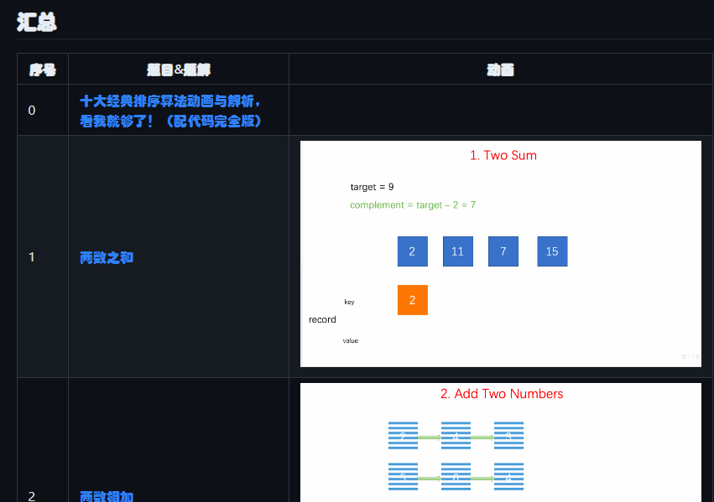Click the "record" label in the animation
714x502 pixels.
tap(321, 319)
